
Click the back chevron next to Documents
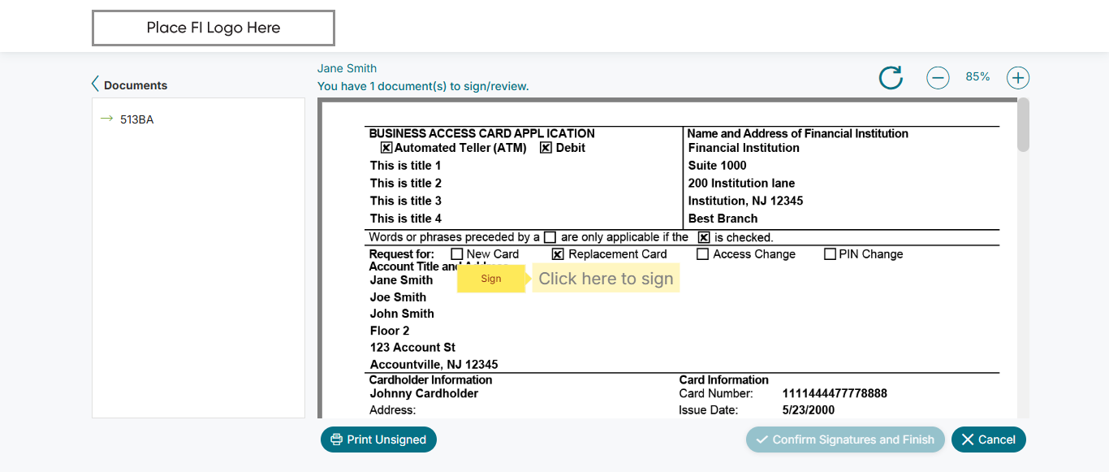(x=96, y=84)
